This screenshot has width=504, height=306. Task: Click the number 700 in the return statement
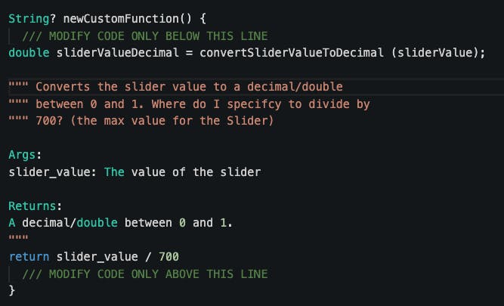[169, 257]
